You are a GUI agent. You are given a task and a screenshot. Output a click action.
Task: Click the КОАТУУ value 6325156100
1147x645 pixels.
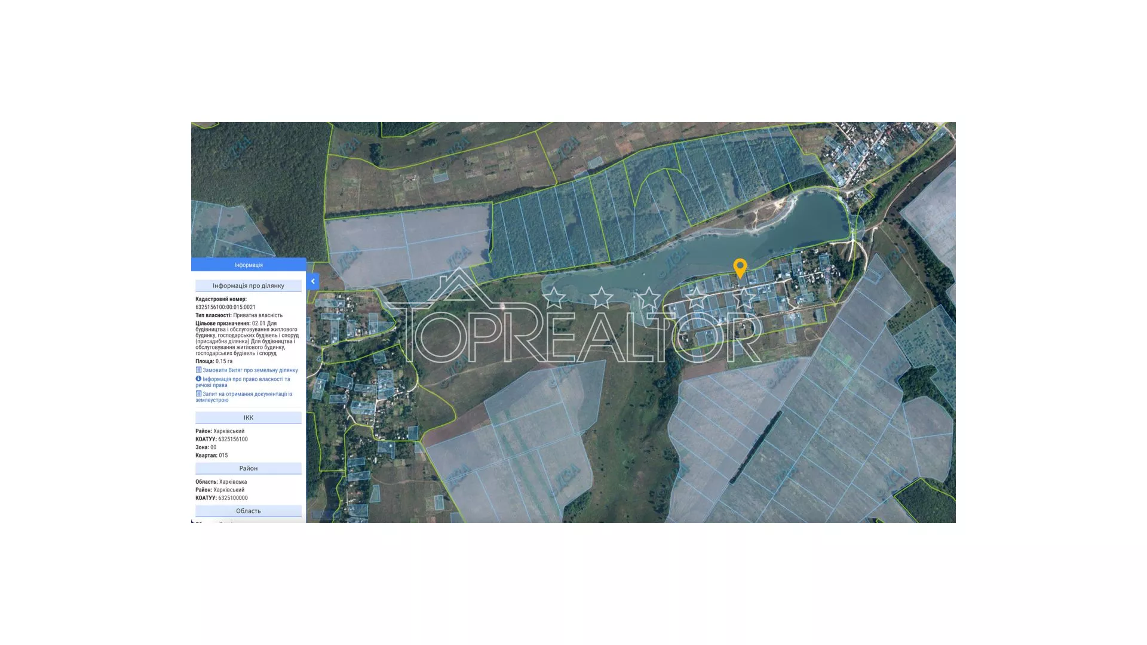click(232, 439)
